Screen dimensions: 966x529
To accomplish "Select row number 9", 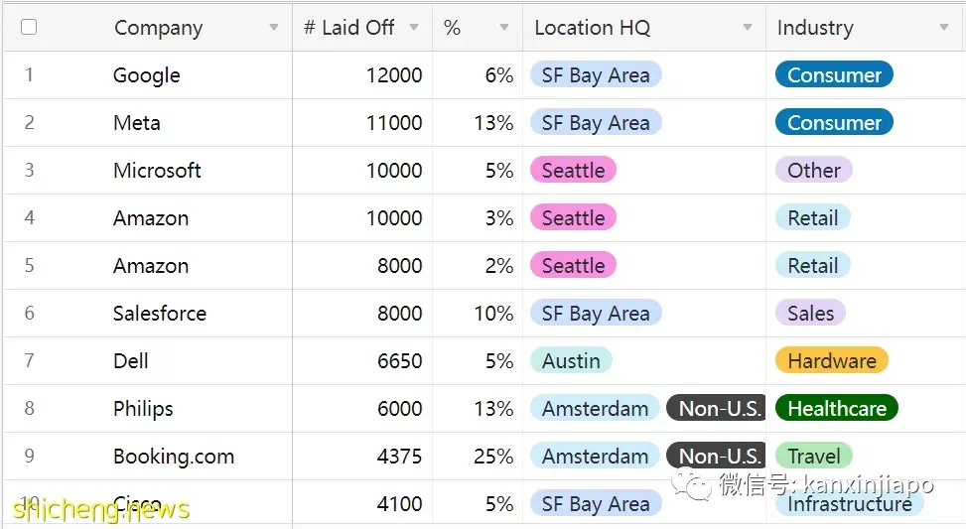I will click(x=29, y=456).
